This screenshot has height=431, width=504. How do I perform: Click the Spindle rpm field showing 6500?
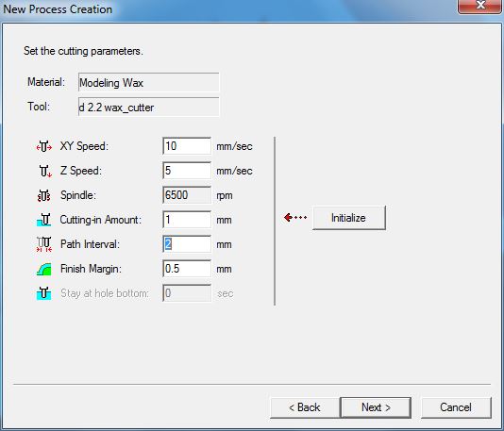(x=187, y=195)
